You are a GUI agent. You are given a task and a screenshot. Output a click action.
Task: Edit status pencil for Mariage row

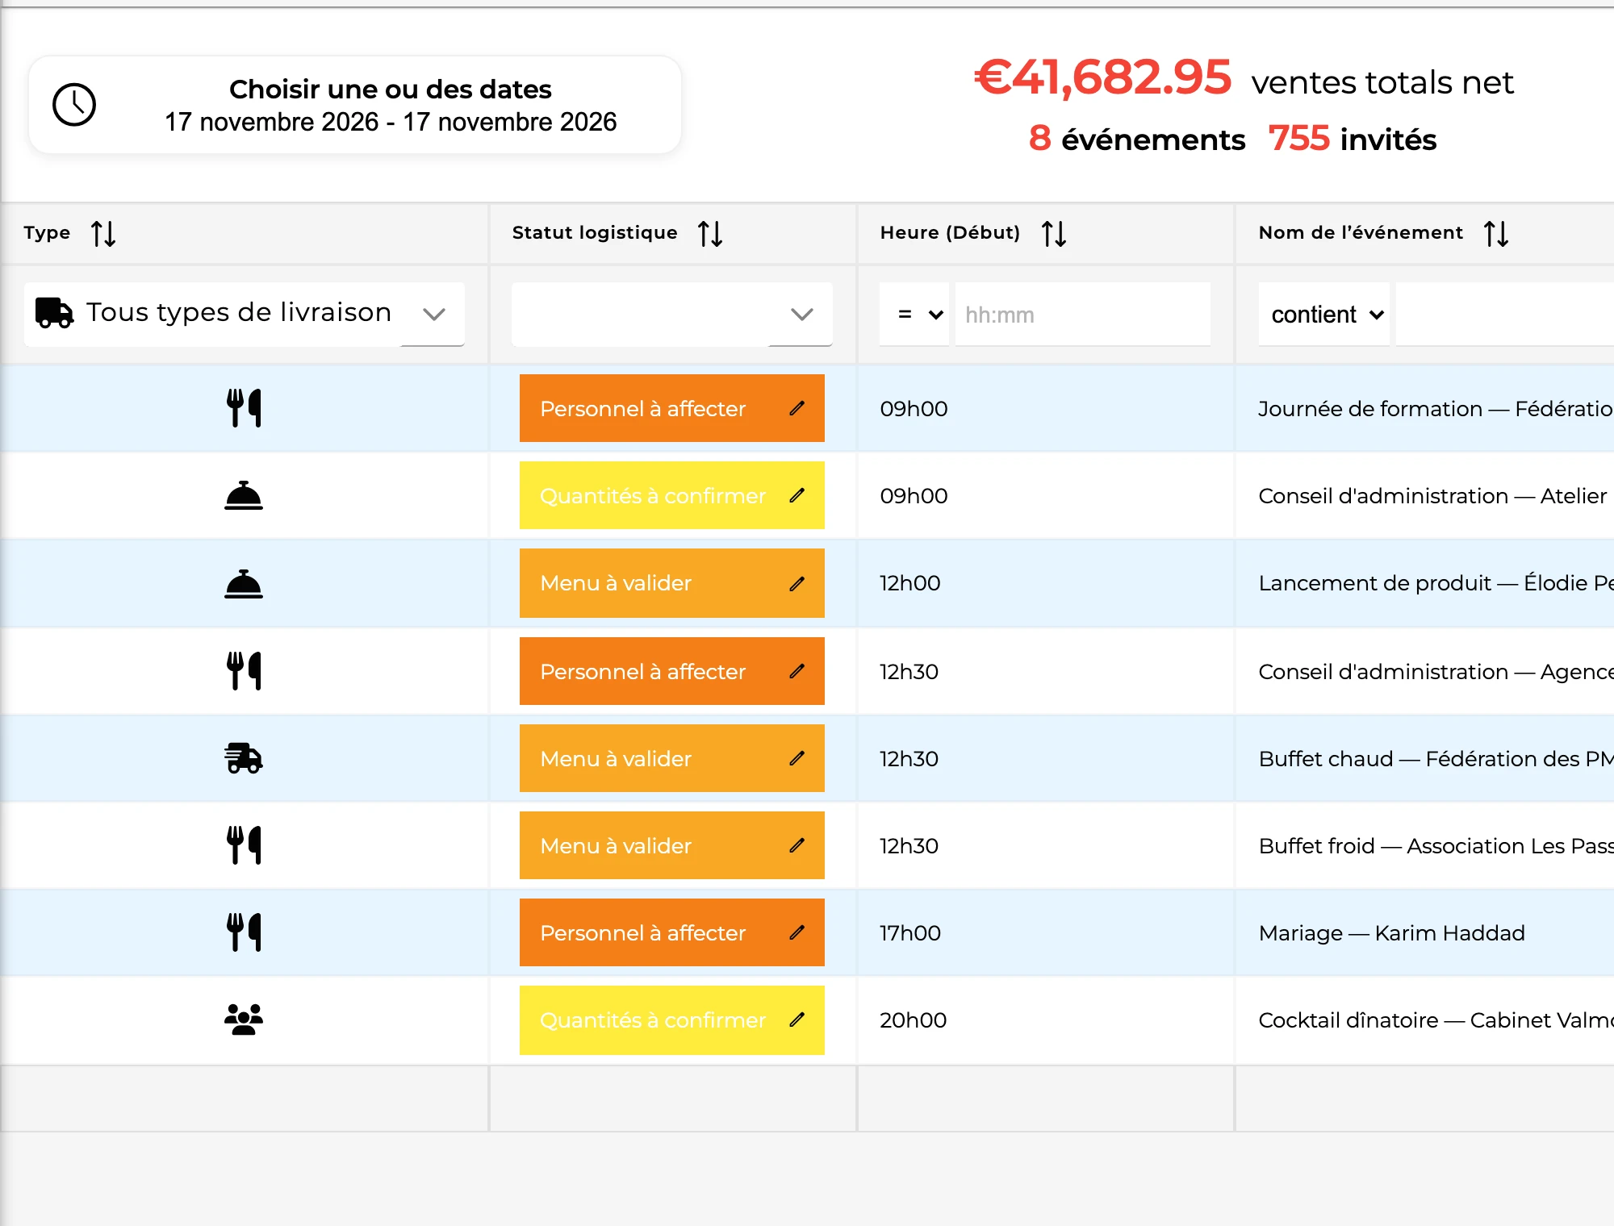coord(797,932)
